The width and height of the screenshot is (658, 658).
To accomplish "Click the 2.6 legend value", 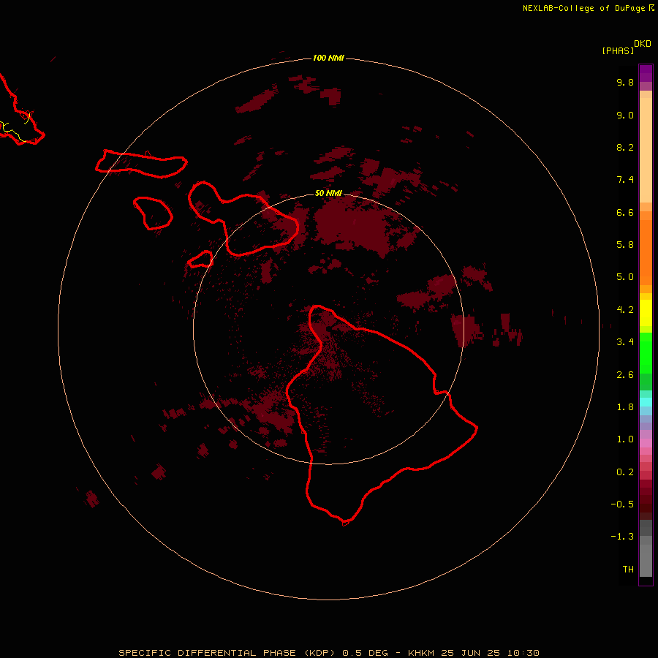I will coord(625,375).
